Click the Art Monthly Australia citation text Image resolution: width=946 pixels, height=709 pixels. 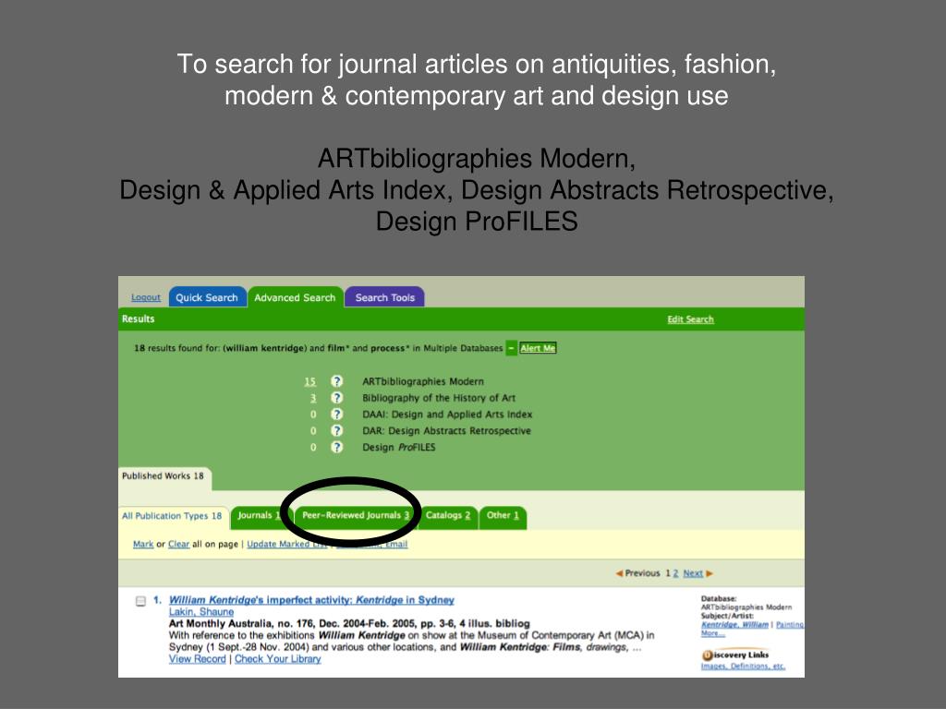tap(349, 623)
